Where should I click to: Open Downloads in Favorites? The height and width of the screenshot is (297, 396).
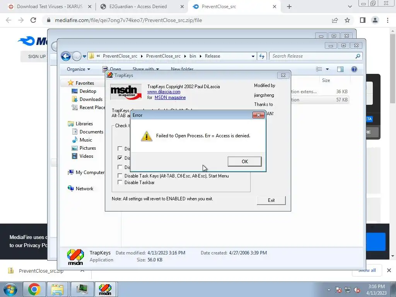pos(91,99)
